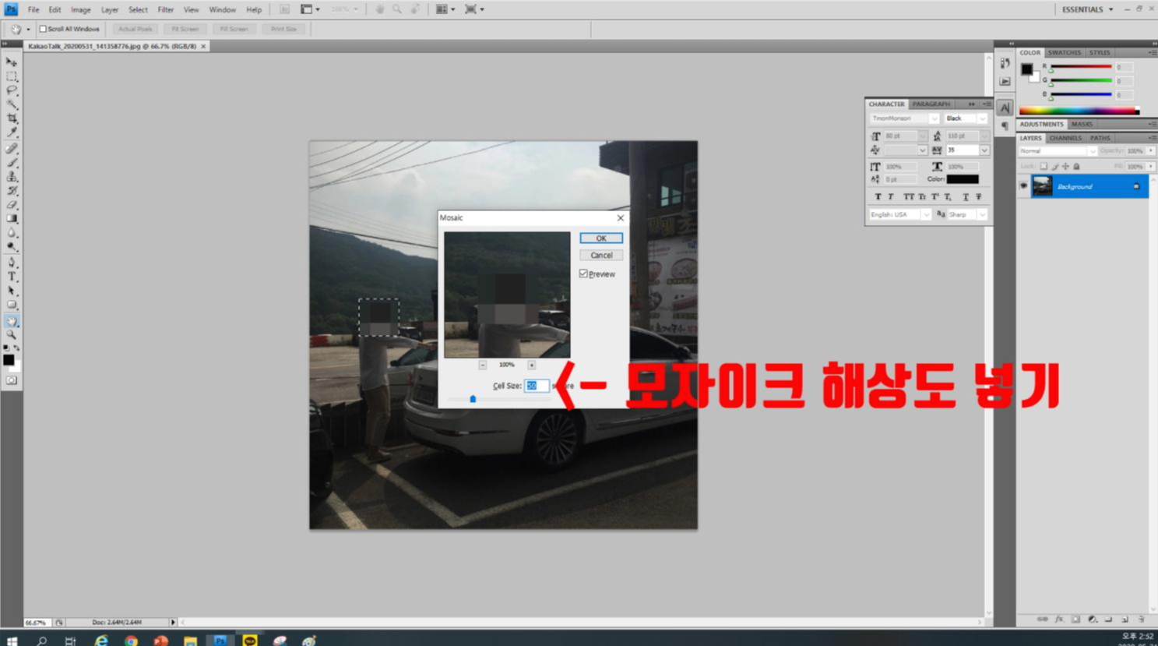This screenshot has width=1158, height=646.
Task: Click the Mosaic Cell Size slider handle
Action: click(473, 399)
